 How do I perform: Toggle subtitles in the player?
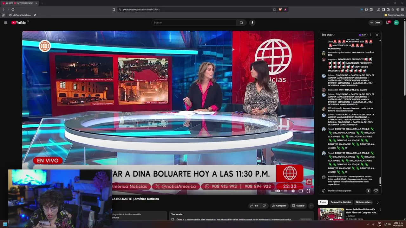click(285, 191)
